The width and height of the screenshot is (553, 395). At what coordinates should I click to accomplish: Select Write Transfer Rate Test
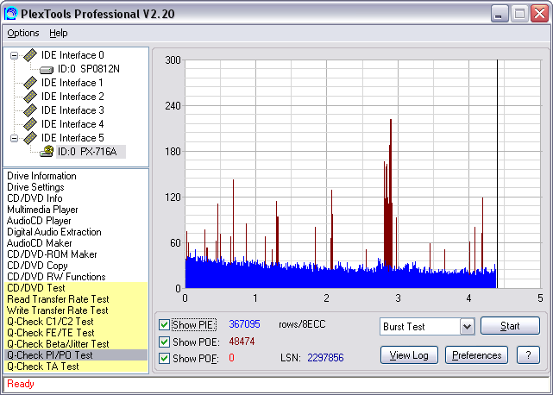58,310
